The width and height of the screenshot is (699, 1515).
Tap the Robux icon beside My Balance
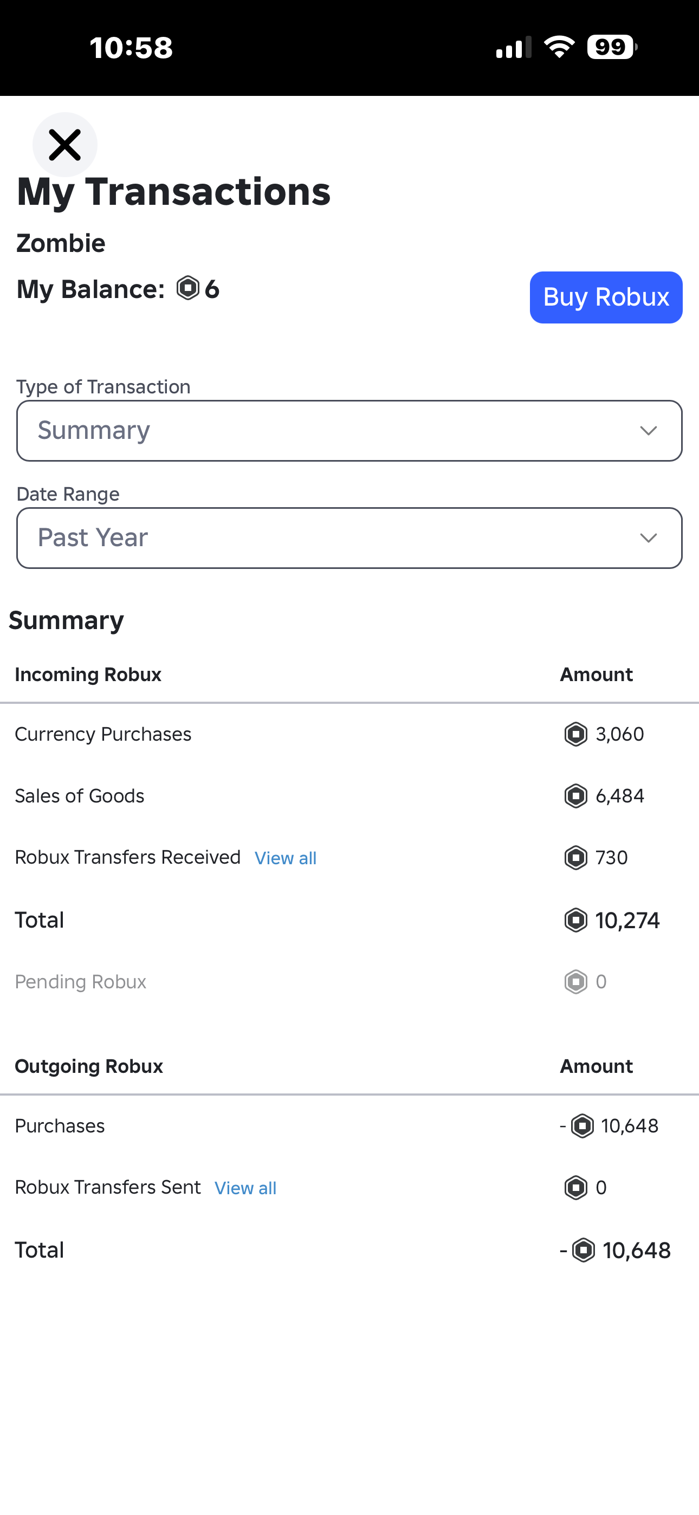coord(187,288)
